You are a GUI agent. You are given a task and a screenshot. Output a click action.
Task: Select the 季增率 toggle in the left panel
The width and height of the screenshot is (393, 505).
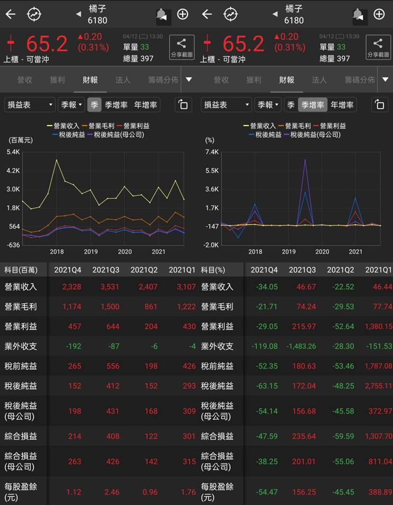pos(116,105)
